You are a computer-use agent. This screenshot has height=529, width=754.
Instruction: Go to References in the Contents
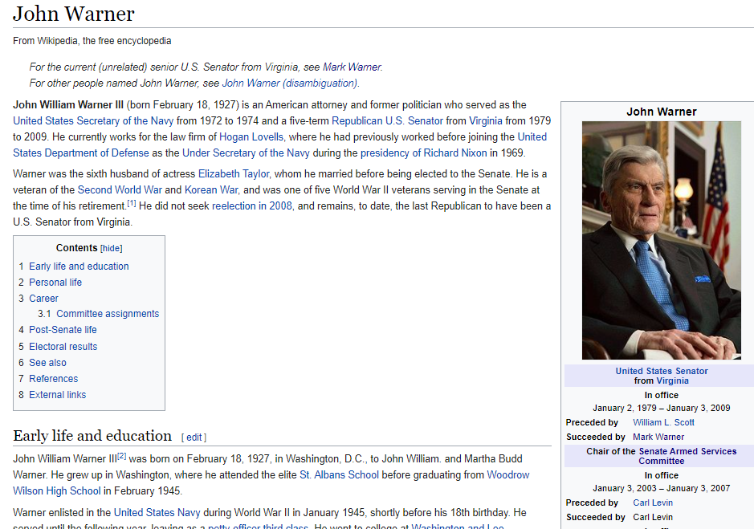coord(53,378)
